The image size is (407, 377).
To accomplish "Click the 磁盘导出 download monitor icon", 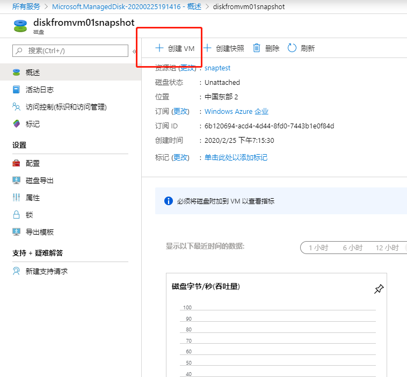I will click(x=16, y=180).
